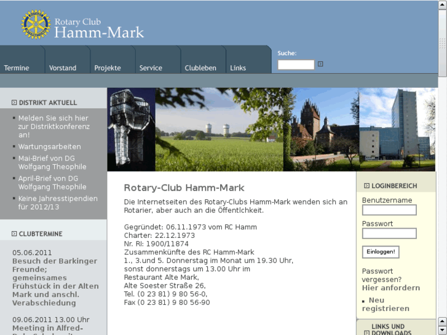Open the Neu registrieren link
The height and width of the screenshot is (335, 447).
pyautogui.click(x=386, y=304)
